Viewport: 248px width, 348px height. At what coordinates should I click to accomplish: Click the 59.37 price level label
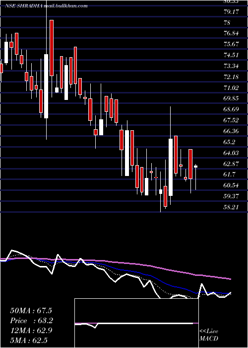click(231, 196)
